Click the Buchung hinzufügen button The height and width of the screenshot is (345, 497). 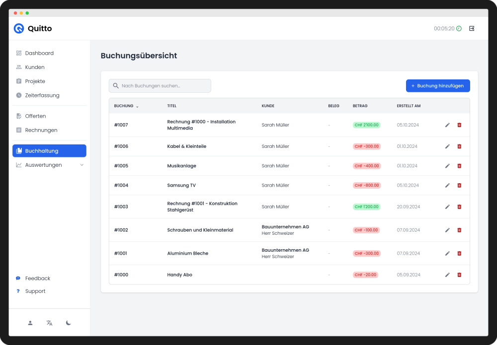[x=437, y=86]
